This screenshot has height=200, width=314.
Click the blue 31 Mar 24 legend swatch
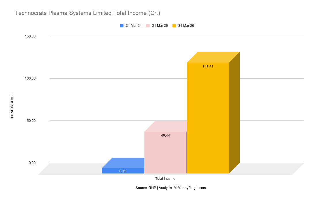(x=122, y=26)
